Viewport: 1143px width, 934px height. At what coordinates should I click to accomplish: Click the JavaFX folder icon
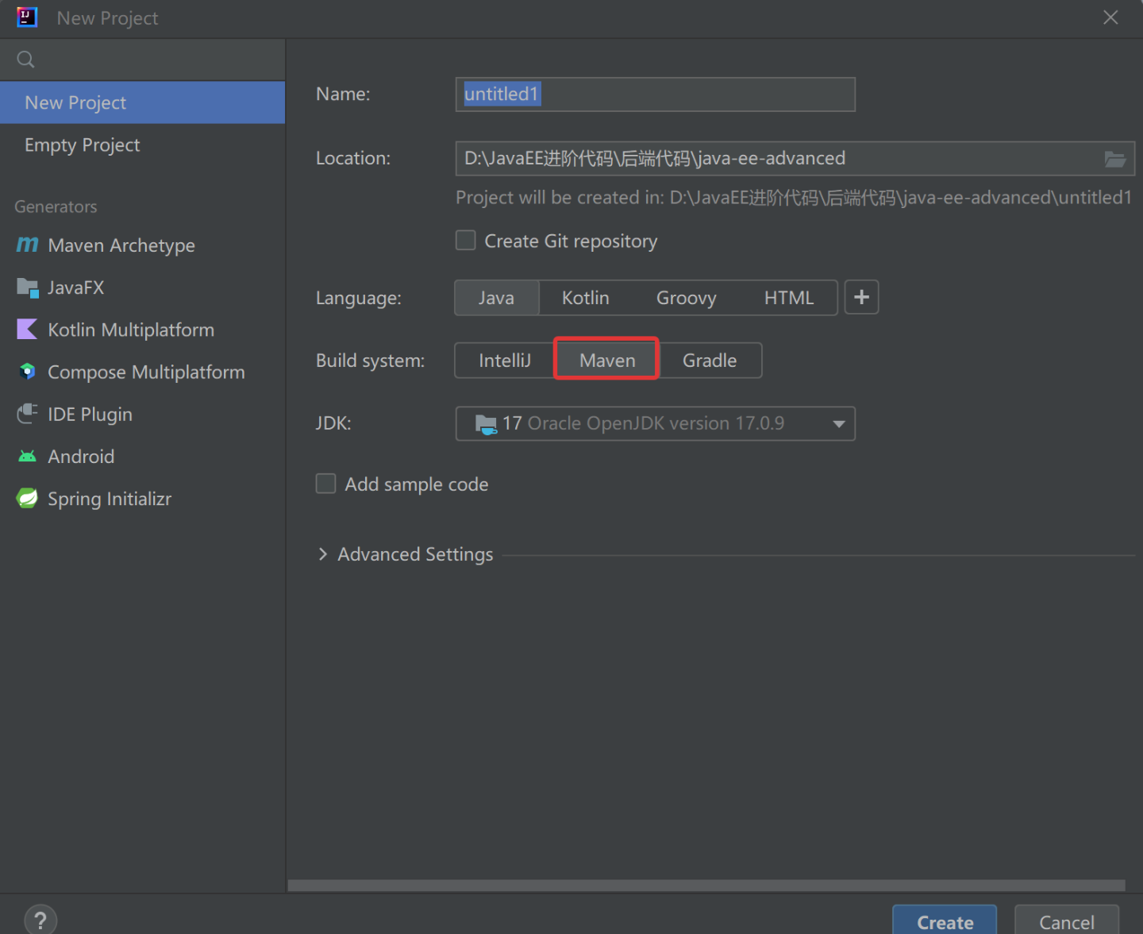tap(28, 288)
